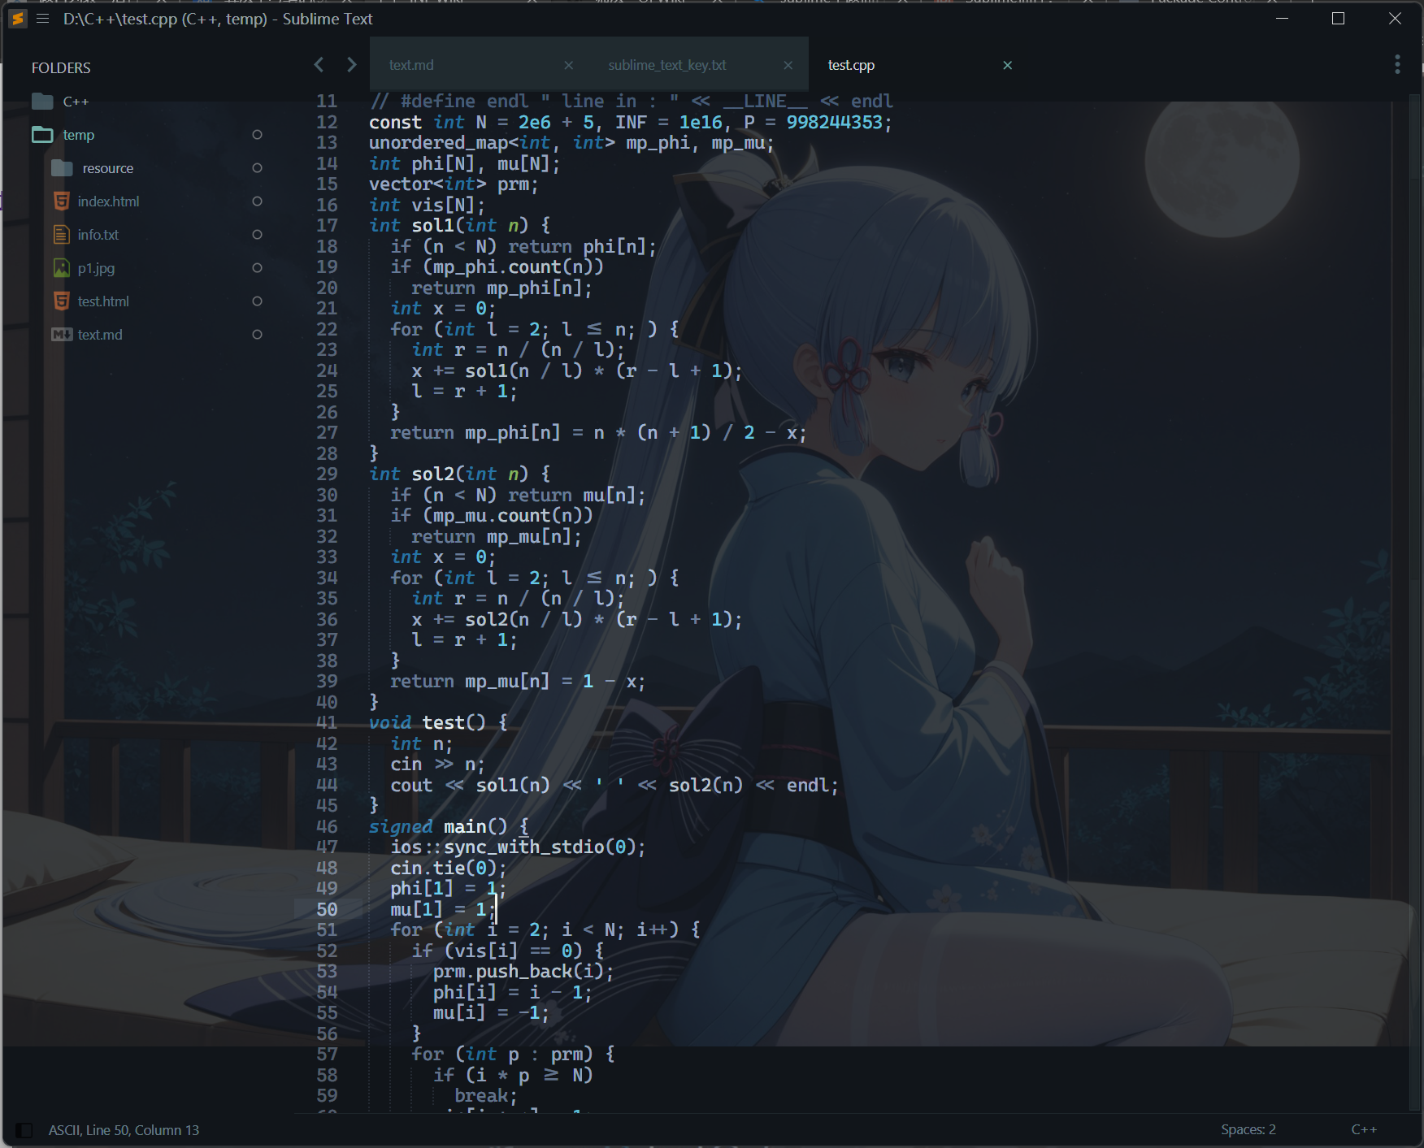Viewport: 1424px width, 1148px height.
Task: Click 'void test()' on line 41
Action: (x=428, y=722)
